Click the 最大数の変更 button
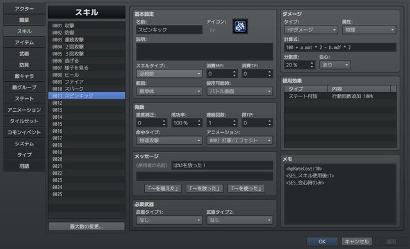This screenshot has height=249, width=410. pos(86,227)
